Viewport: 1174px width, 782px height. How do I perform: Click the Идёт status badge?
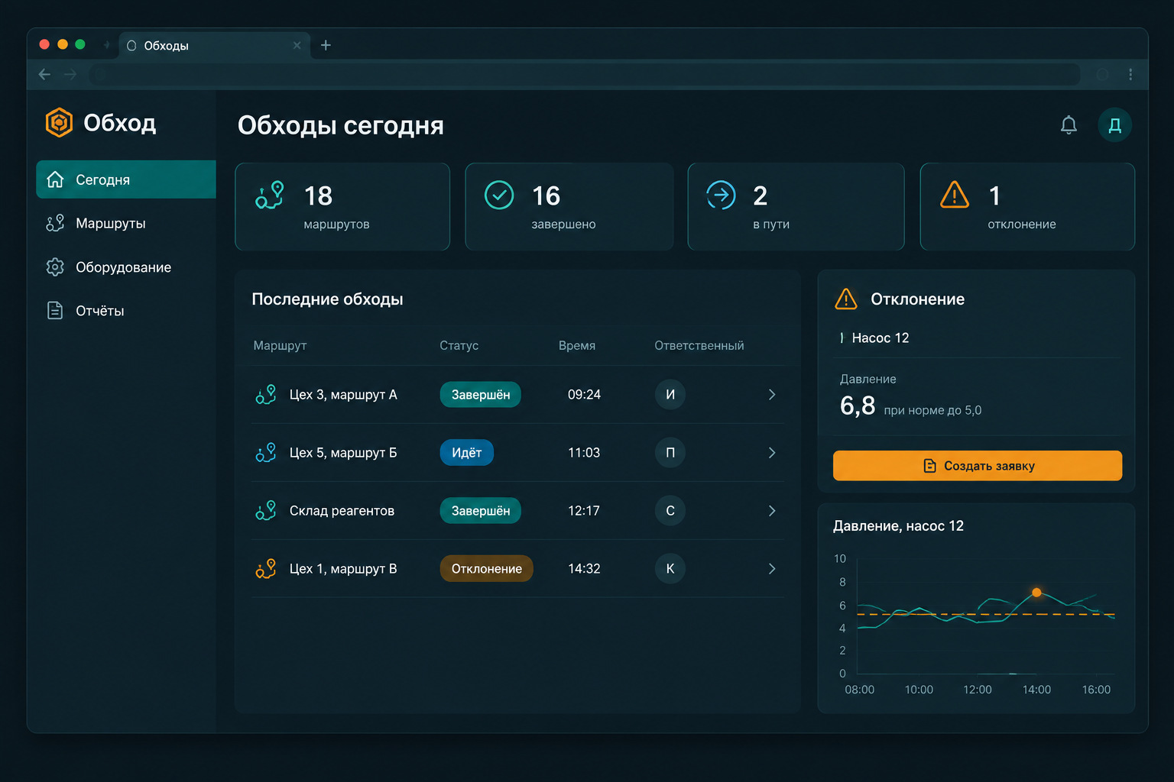[x=467, y=453]
